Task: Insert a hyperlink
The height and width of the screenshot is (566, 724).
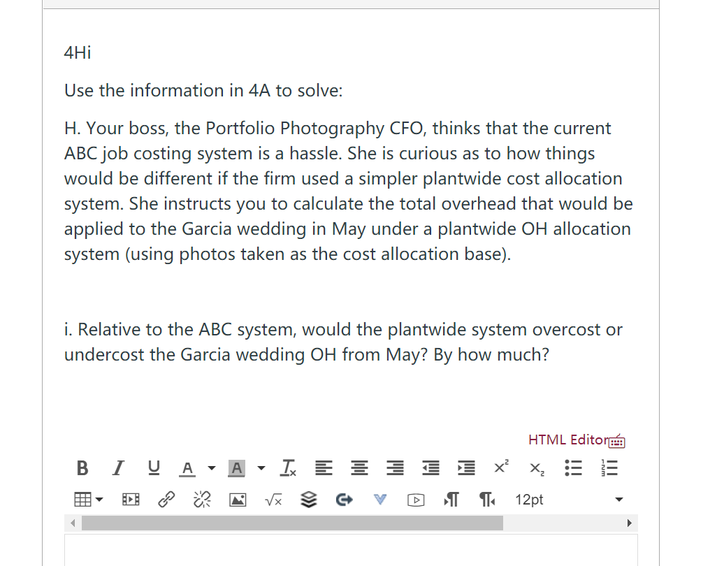Action: [165, 500]
